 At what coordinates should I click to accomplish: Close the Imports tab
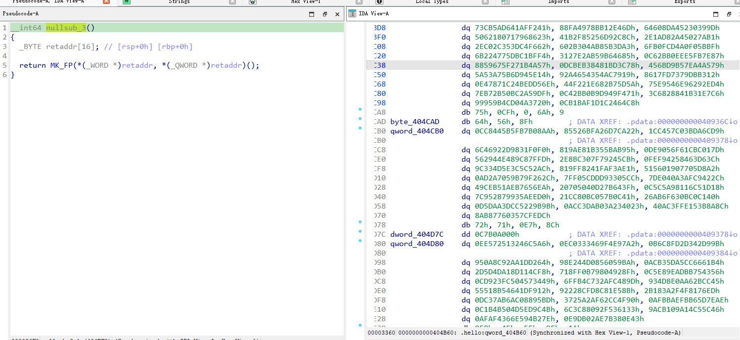(x=612, y=2)
